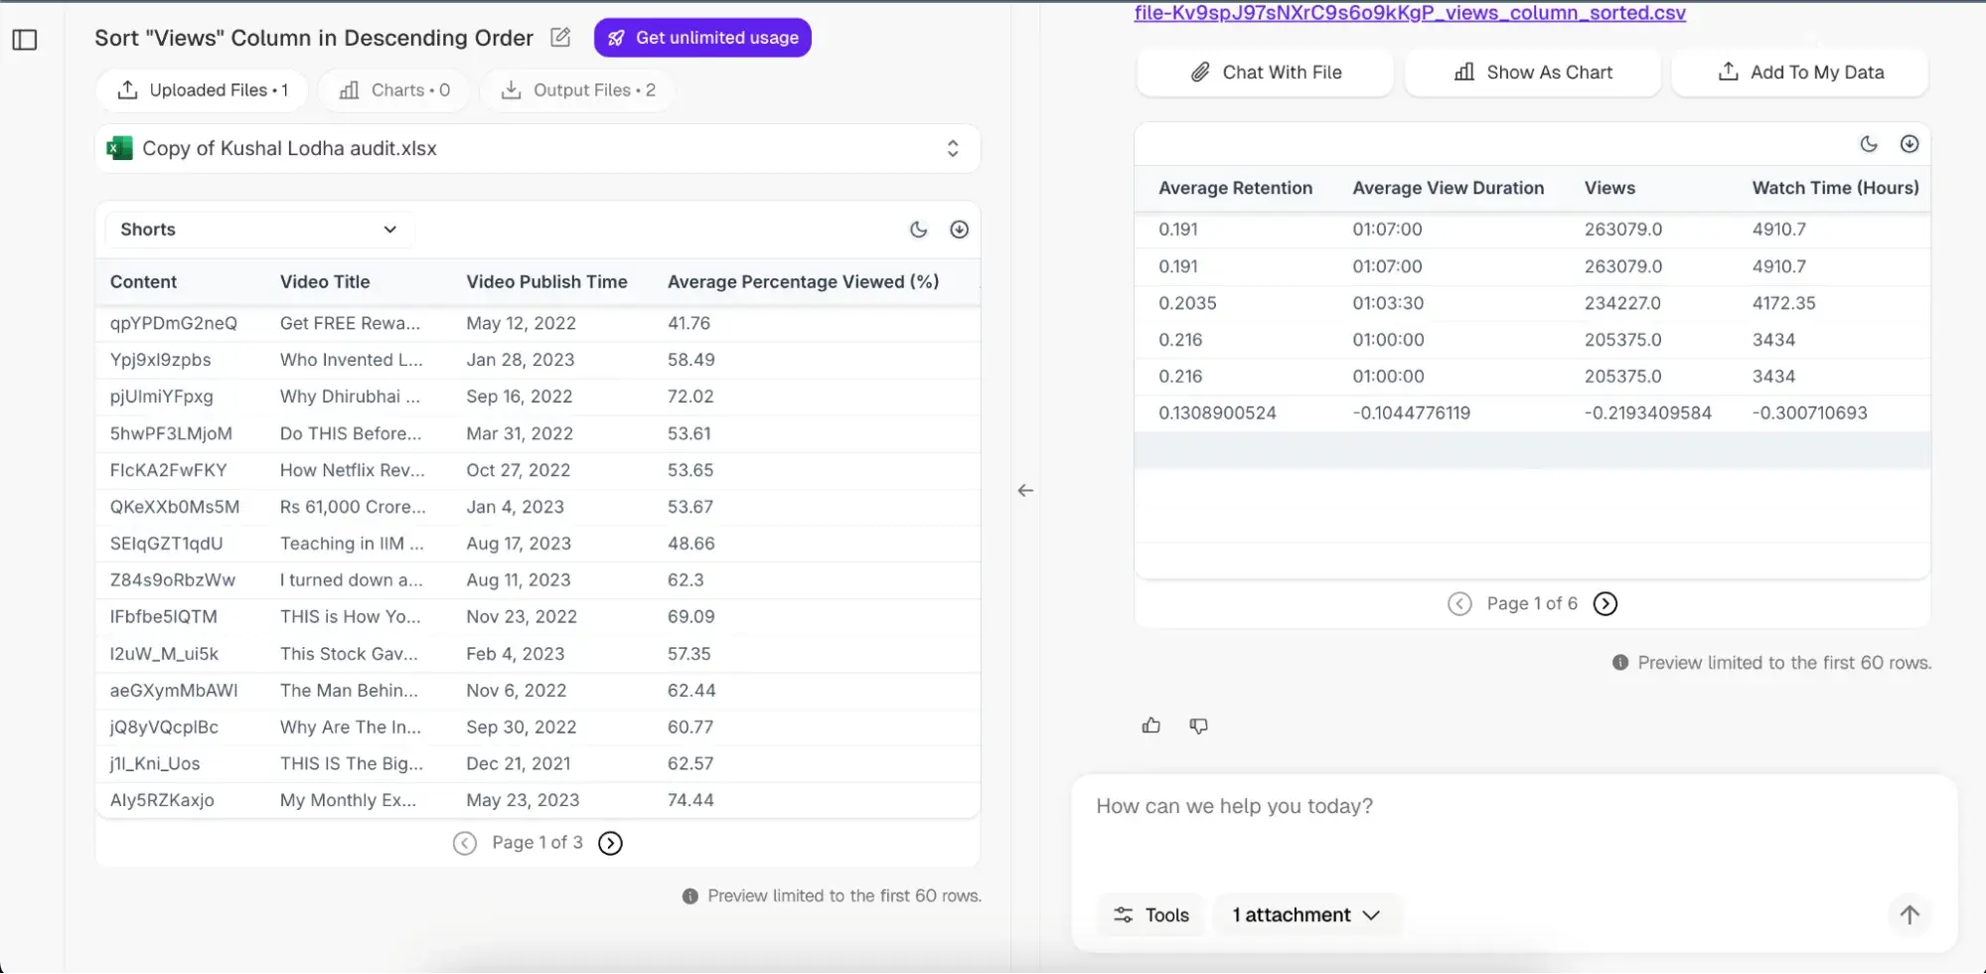1986x974 pixels.
Task: Select the Excel file icon for Kushal Lodha audit
Action: (x=120, y=147)
